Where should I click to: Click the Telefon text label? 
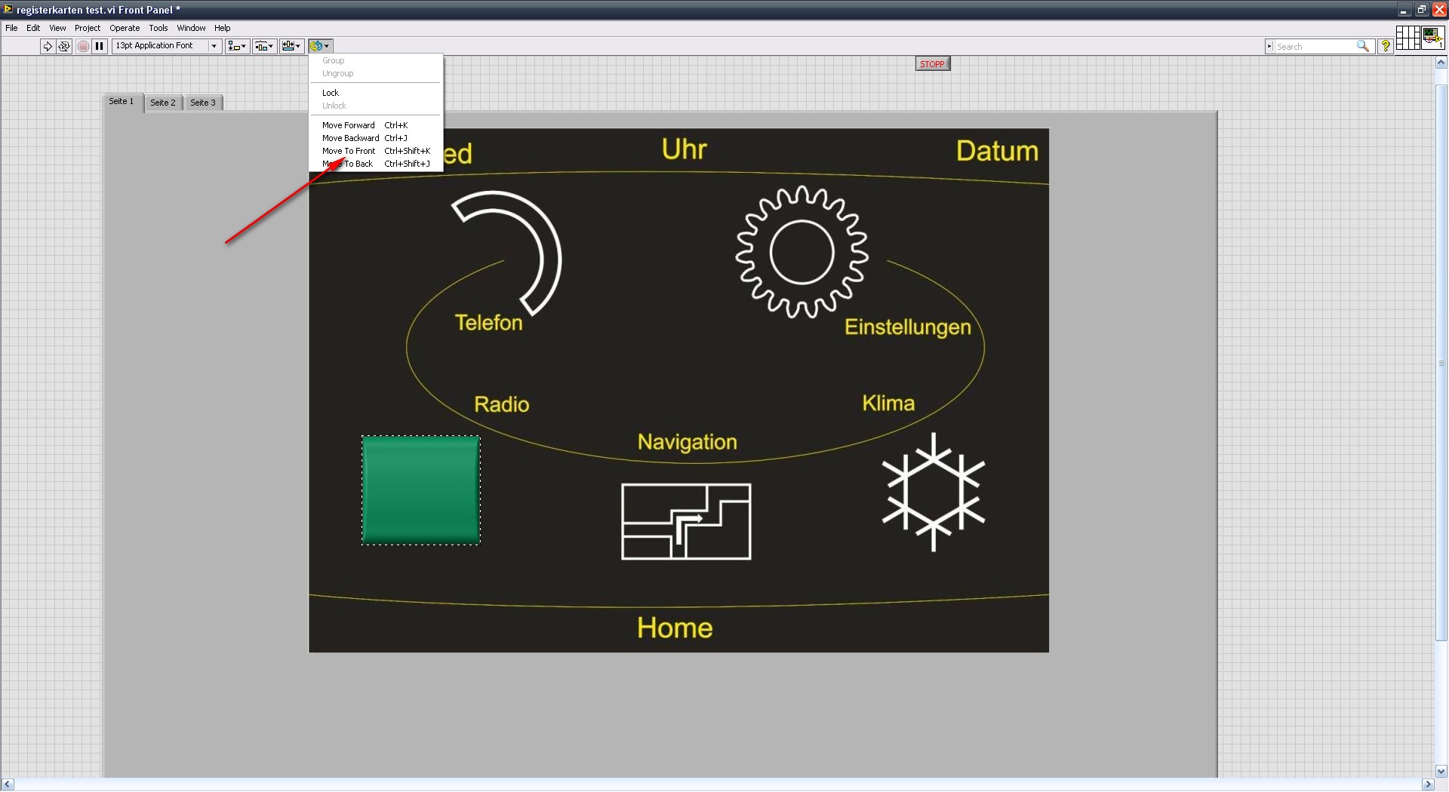488,323
